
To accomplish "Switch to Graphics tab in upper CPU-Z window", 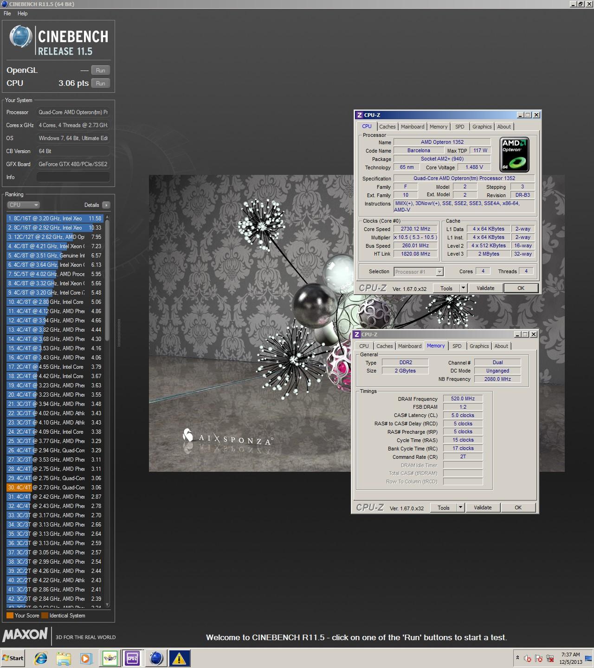I will click(x=482, y=127).
